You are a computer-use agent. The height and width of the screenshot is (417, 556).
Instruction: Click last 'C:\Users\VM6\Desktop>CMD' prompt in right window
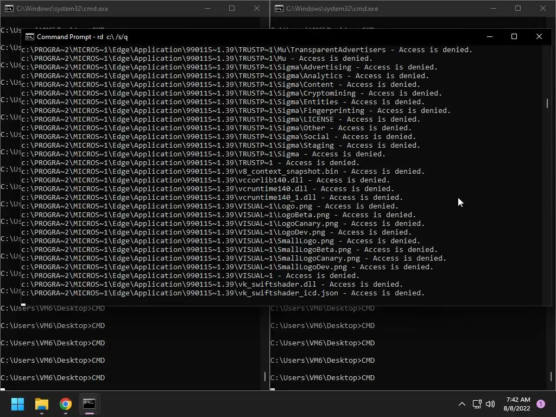(323, 377)
